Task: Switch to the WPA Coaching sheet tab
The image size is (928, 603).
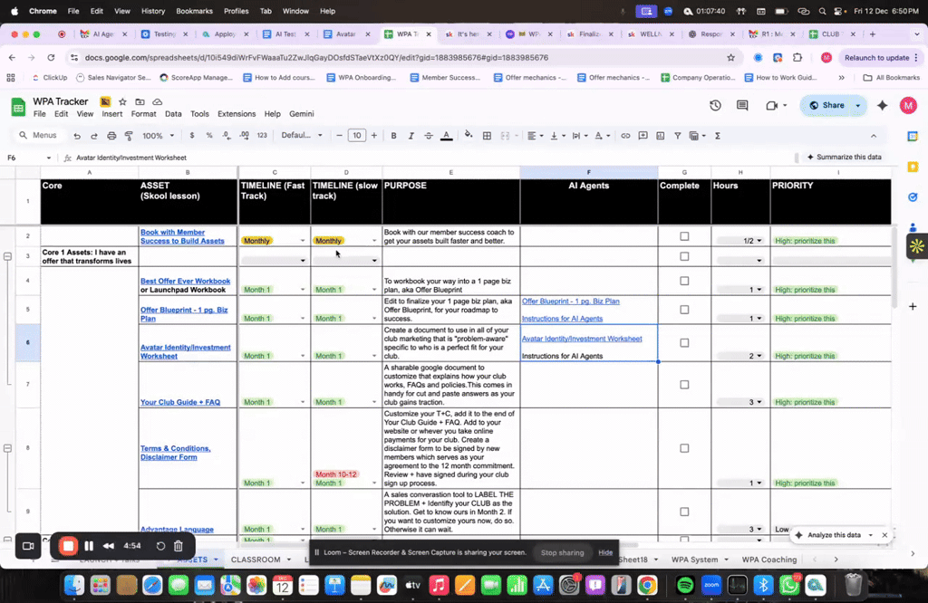Action: tap(768, 560)
